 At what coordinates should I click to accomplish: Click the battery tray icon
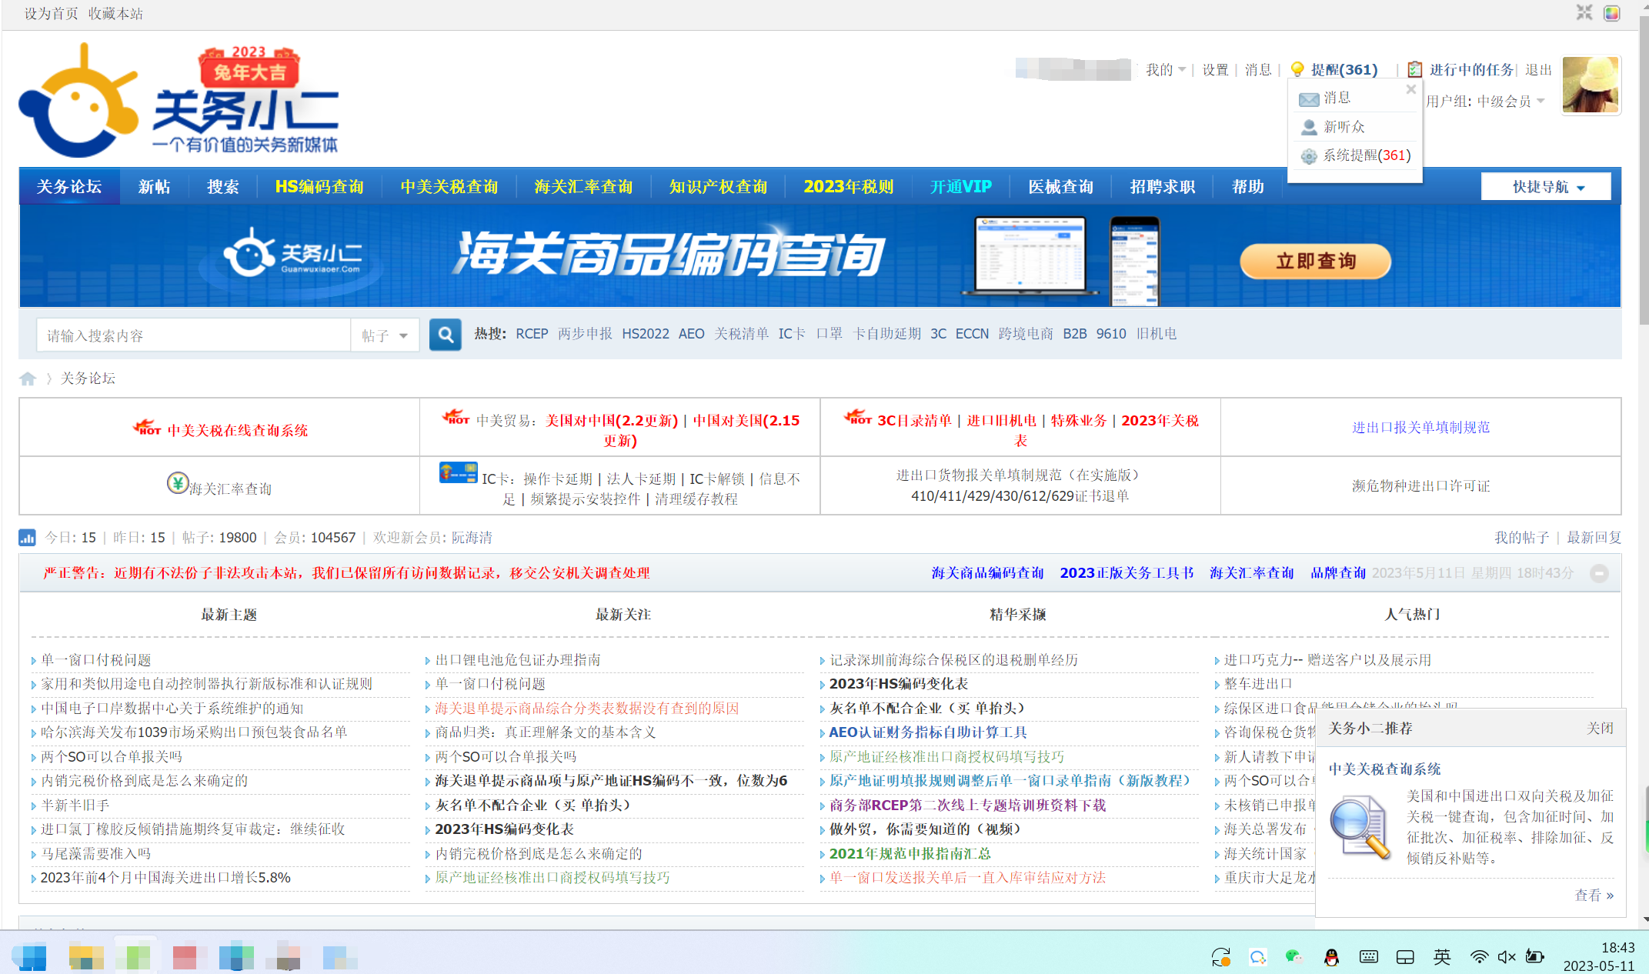click(1534, 957)
